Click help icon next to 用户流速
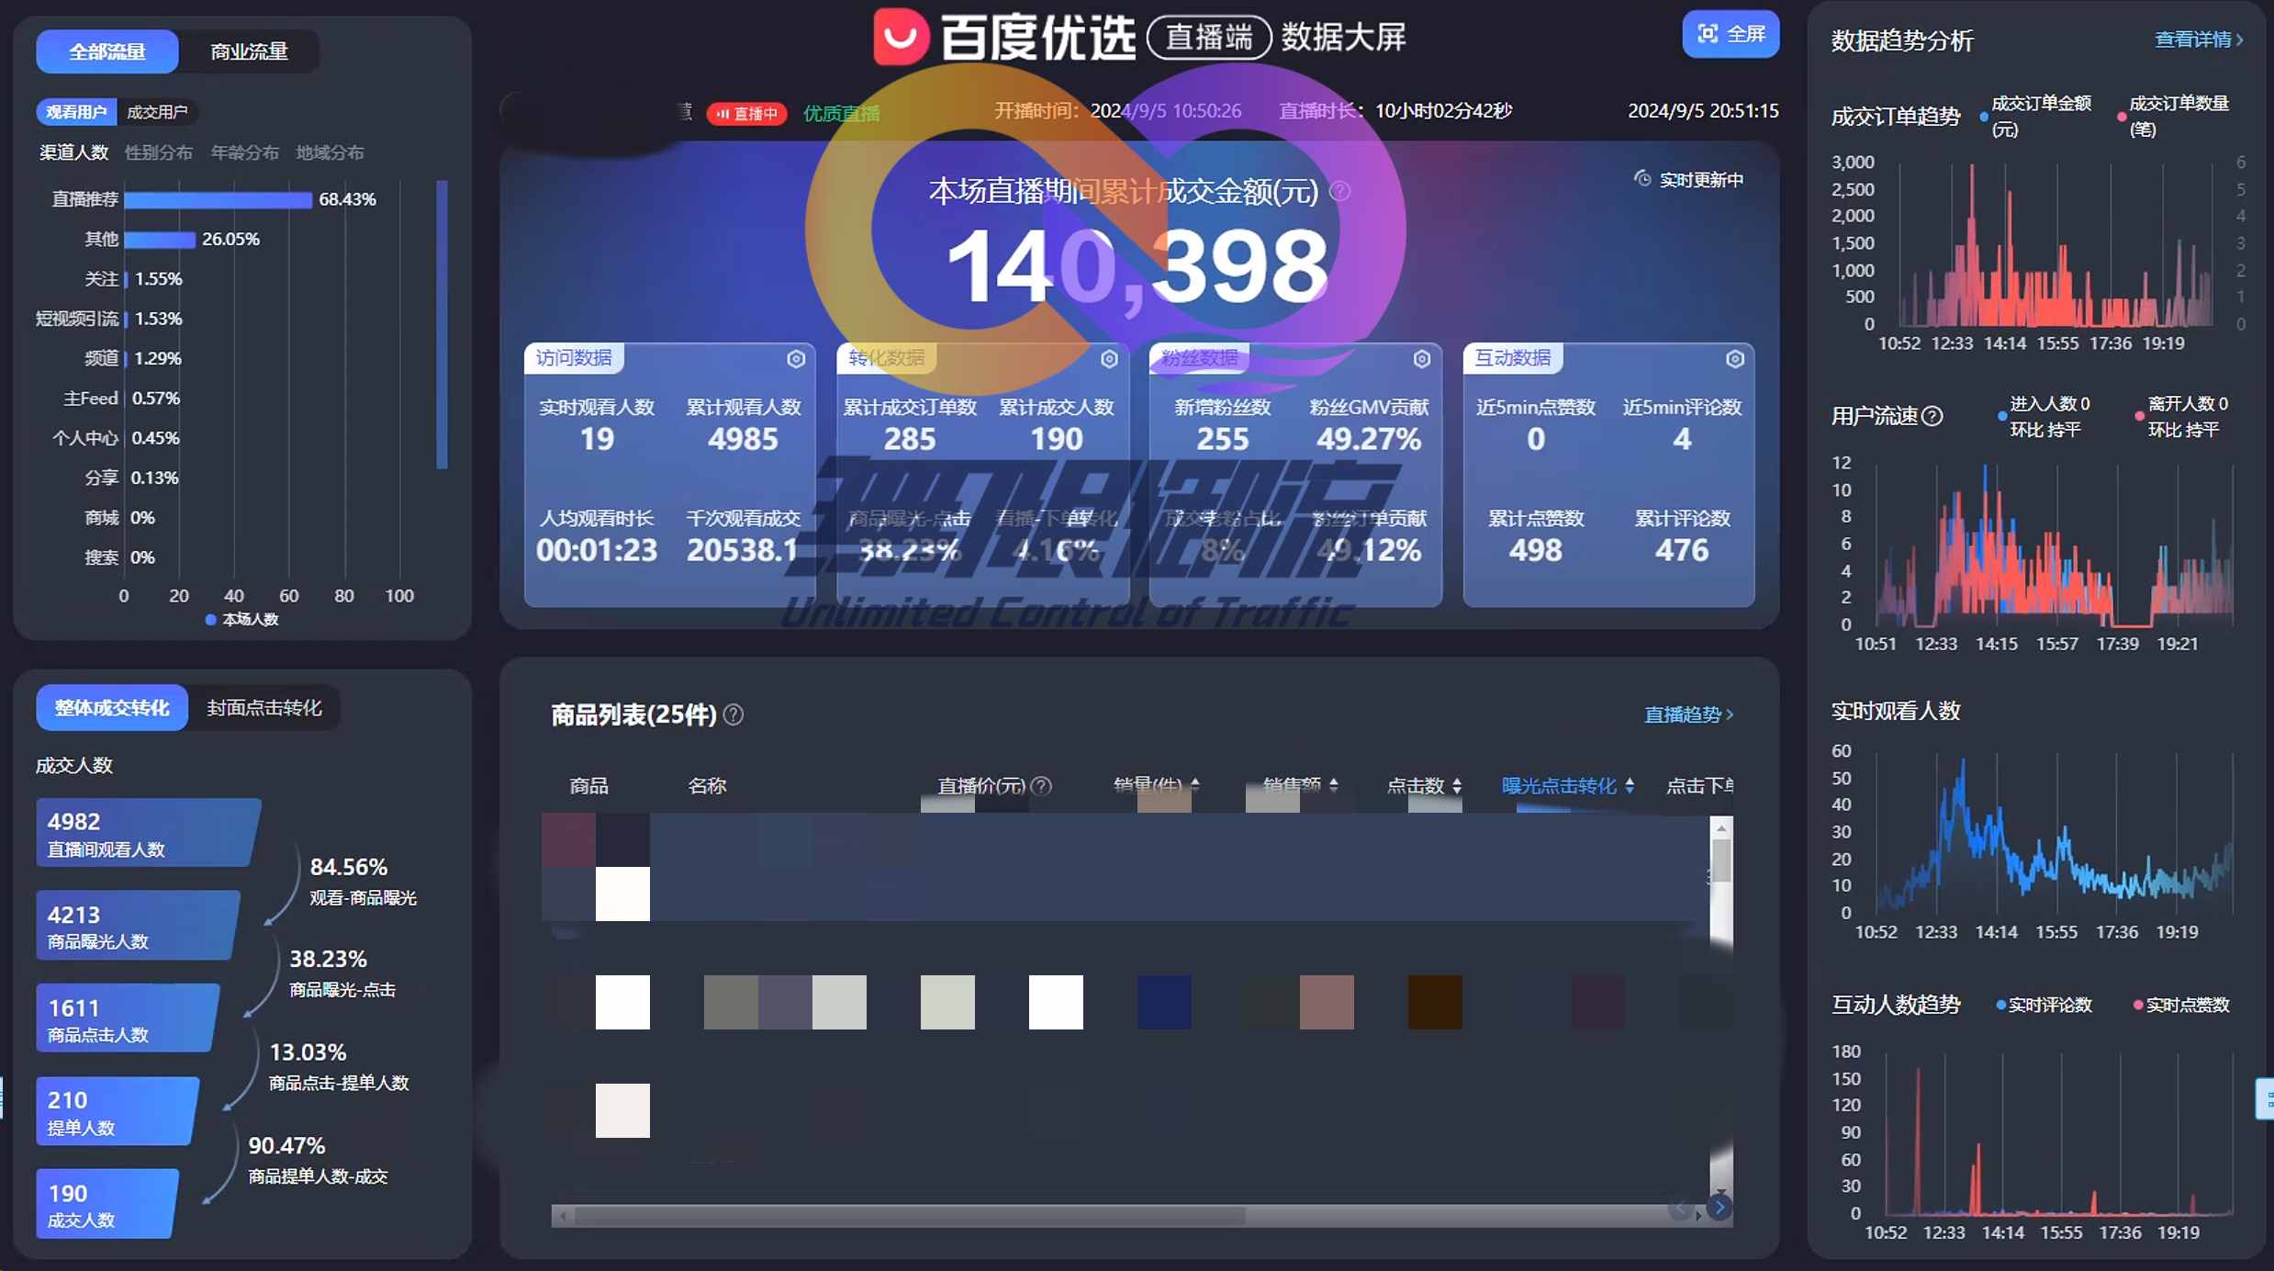This screenshot has height=1271, width=2274. 1932,416
